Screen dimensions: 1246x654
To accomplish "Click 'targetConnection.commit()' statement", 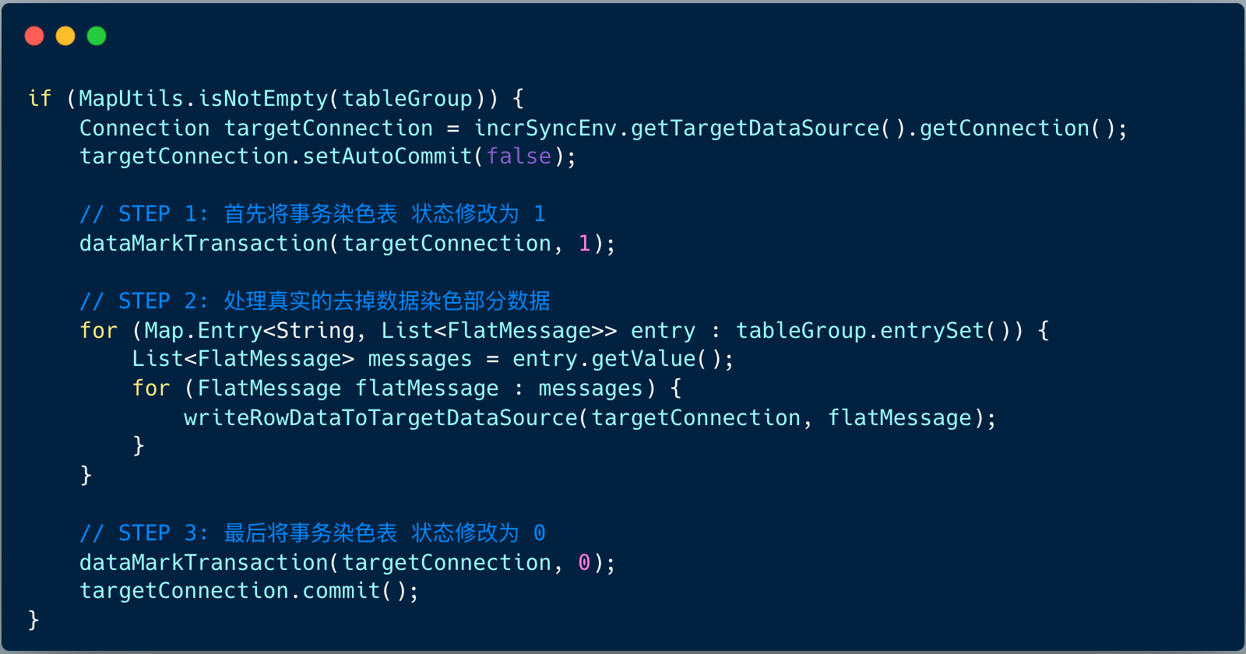I will [248, 591].
